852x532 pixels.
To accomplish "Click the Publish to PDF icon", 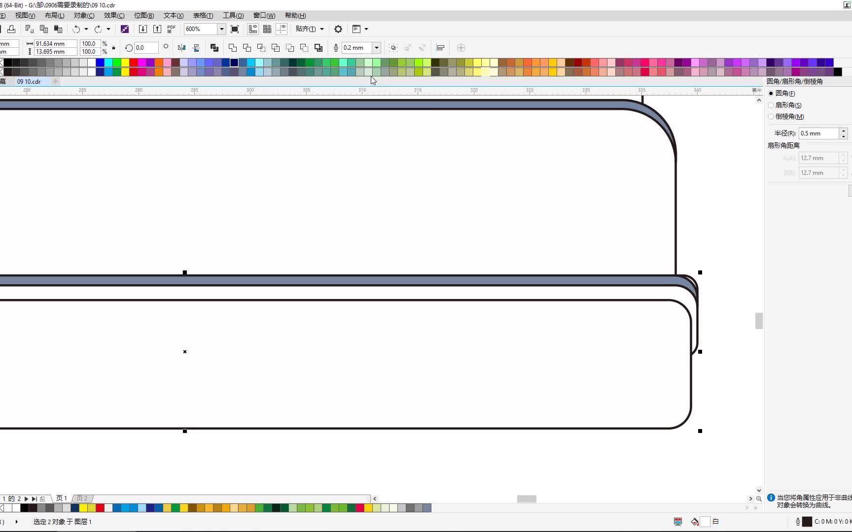I will 172,29.
